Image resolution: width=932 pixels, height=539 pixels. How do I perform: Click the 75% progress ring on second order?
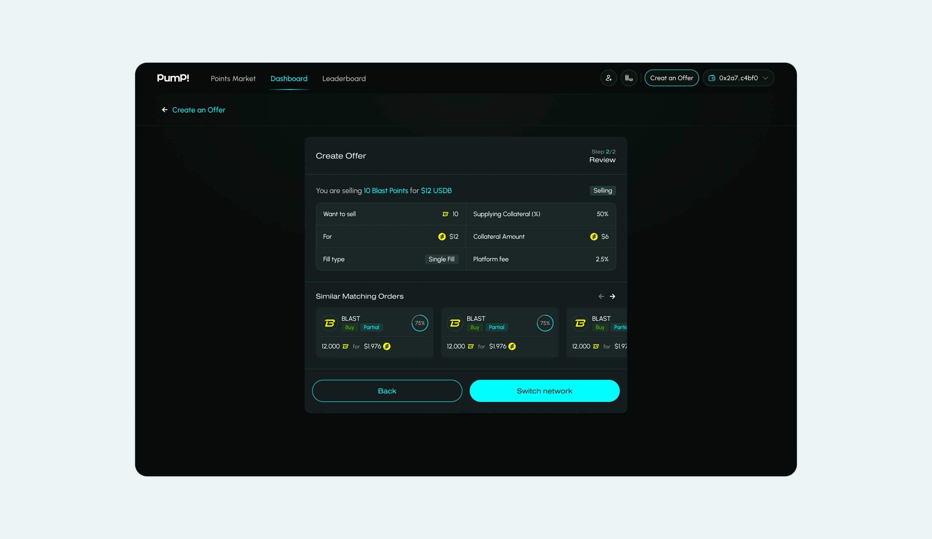pyautogui.click(x=545, y=323)
